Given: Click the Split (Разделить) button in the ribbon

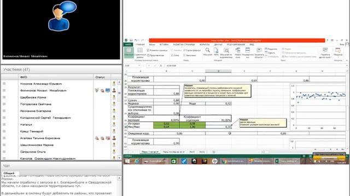Looking at the screenshot, I should (271, 49).
